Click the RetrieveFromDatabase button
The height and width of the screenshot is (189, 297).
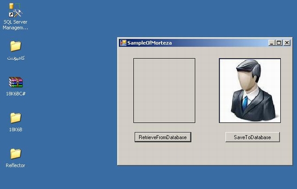tap(163, 137)
